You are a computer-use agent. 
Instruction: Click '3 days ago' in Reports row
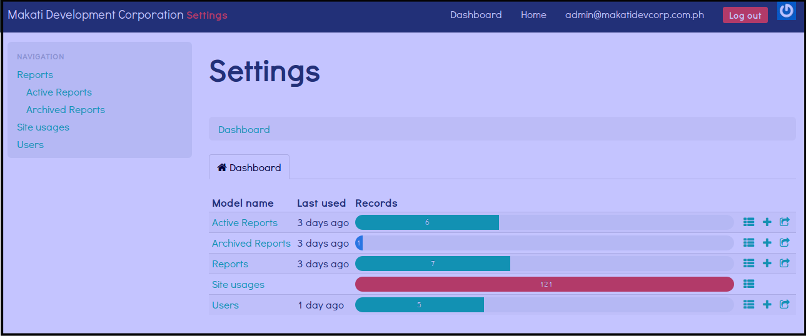(x=323, y=264)
